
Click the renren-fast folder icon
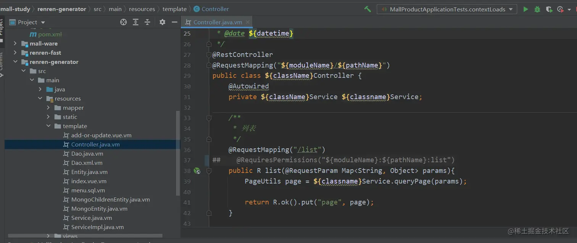tap(25, 53)
